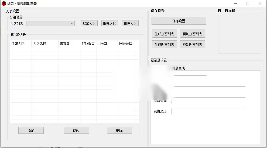267x148 pixels.
Task: Close the 登陆器配置器 window
Action: [x=260, y=3]
